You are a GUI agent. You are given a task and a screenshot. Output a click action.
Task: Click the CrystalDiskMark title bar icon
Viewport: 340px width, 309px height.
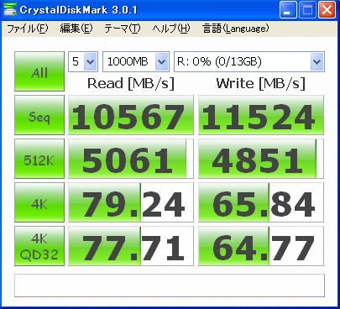(10, 10)
